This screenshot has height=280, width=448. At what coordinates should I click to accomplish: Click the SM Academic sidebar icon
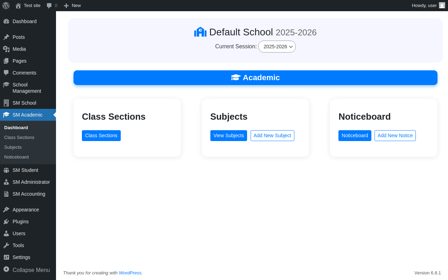click(6, 115)
